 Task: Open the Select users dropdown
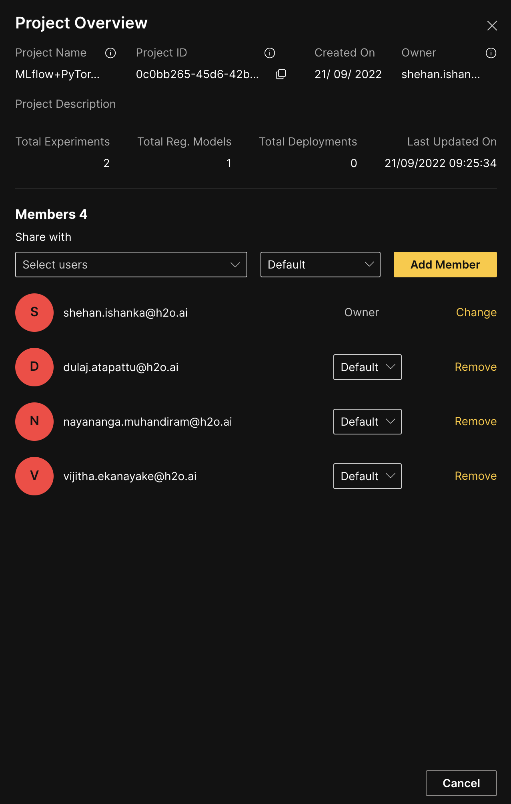(x=131, y=265)
